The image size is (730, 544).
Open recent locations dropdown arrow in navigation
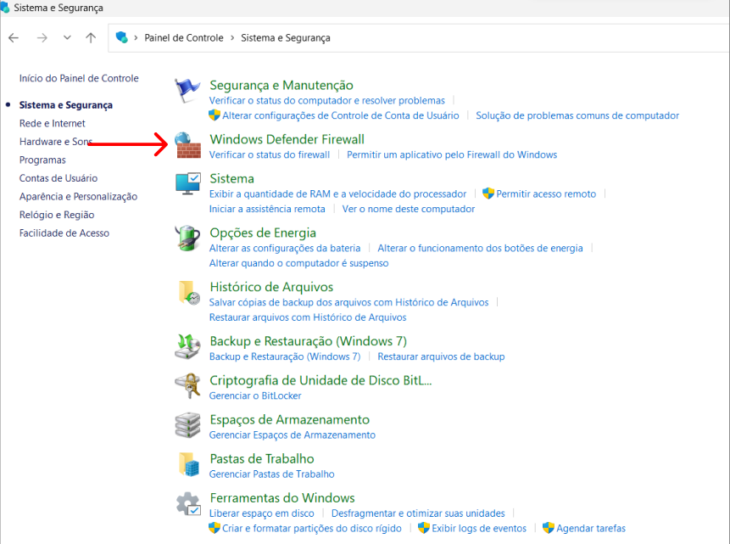tap(67, 38)
